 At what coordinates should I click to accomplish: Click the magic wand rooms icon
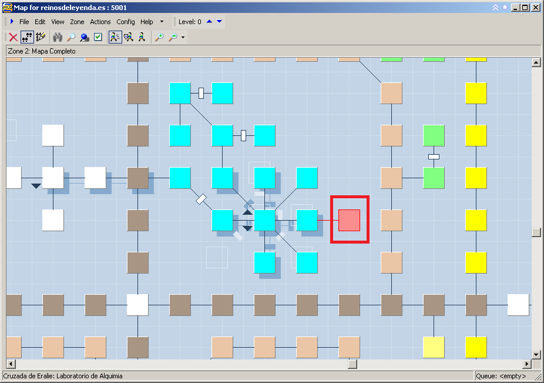pyautogui.click(x=41, y=37)
